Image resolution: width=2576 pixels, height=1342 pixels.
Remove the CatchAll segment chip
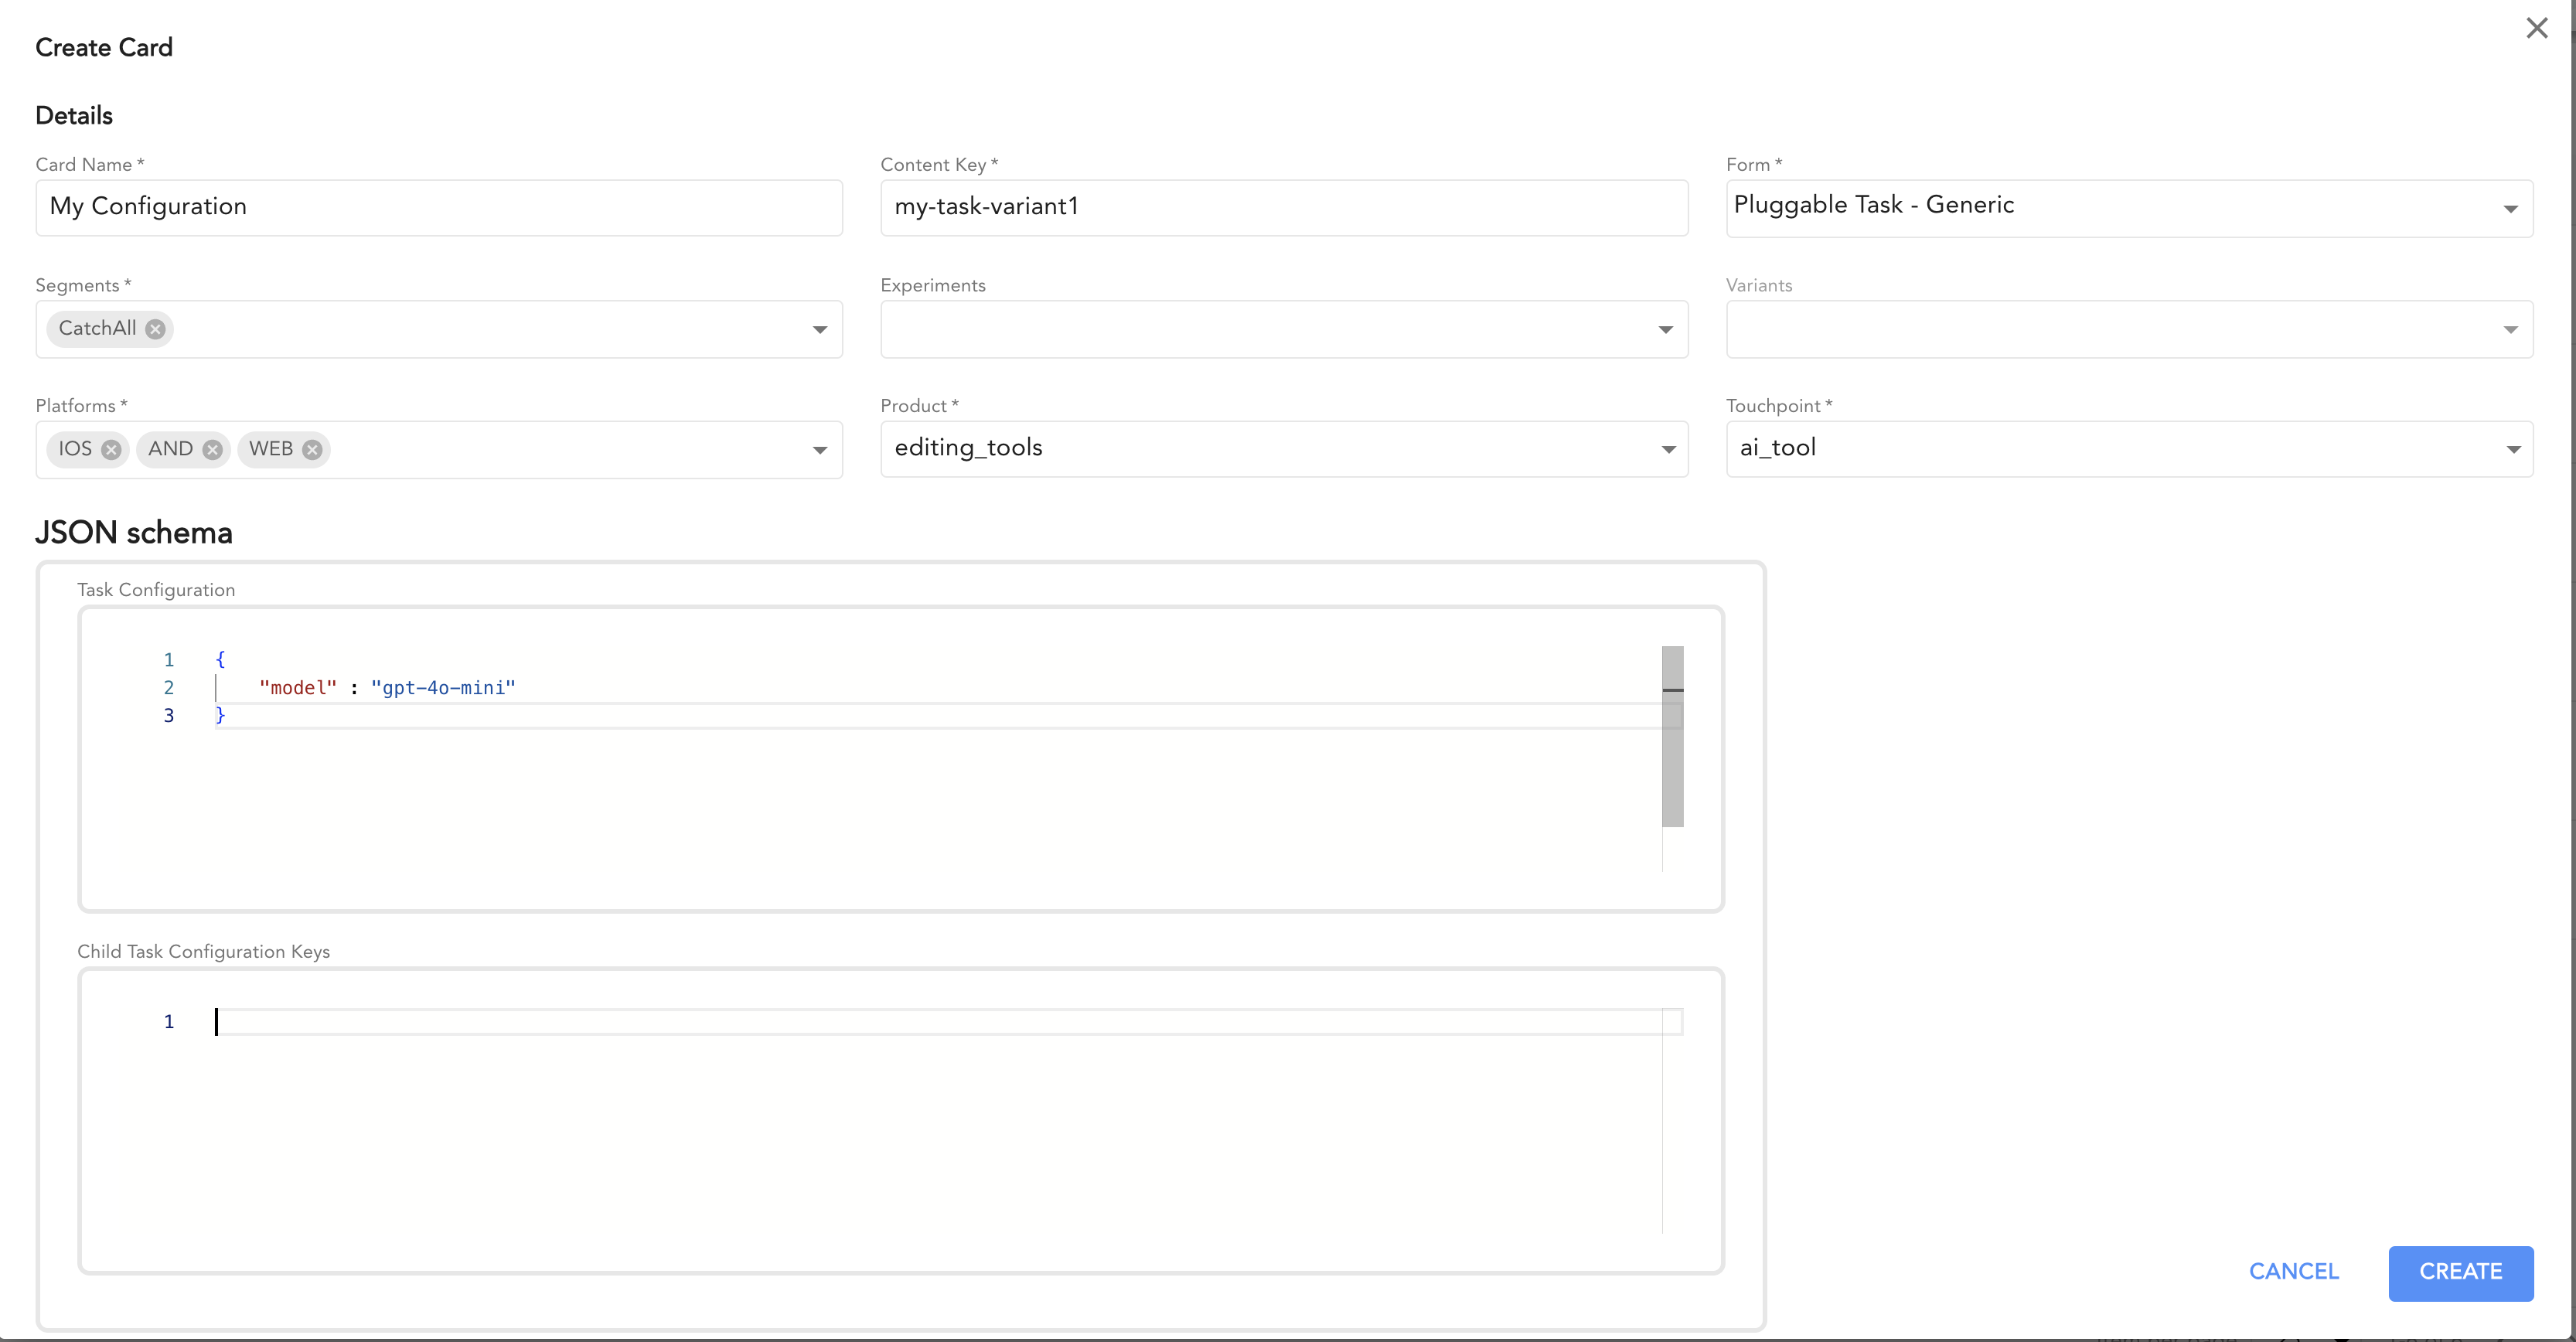click(155, 329)
